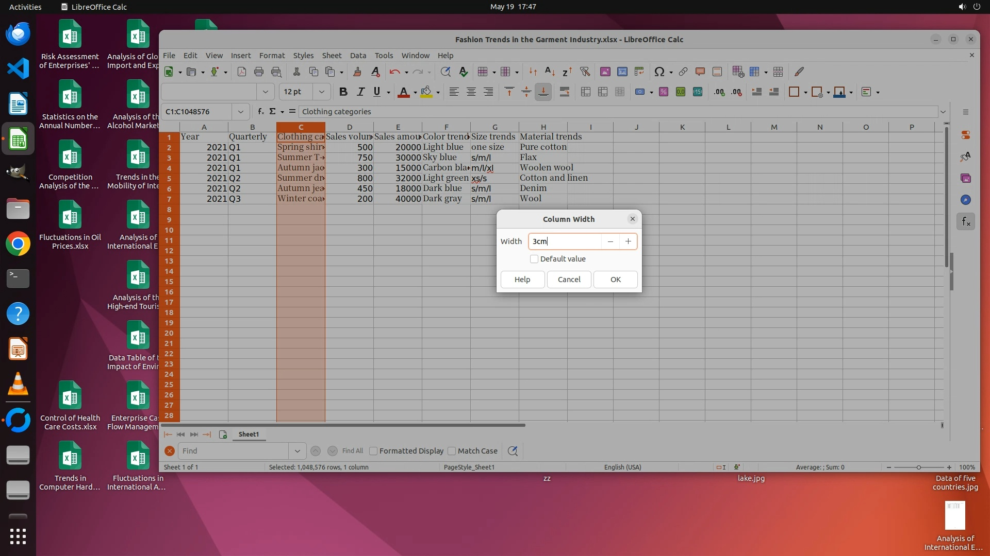Click the Sort Ascending toolbar icon
The width and height of the screenshot is (990, 556).
550,72
